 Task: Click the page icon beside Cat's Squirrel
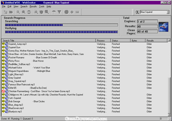click(7, 98)
